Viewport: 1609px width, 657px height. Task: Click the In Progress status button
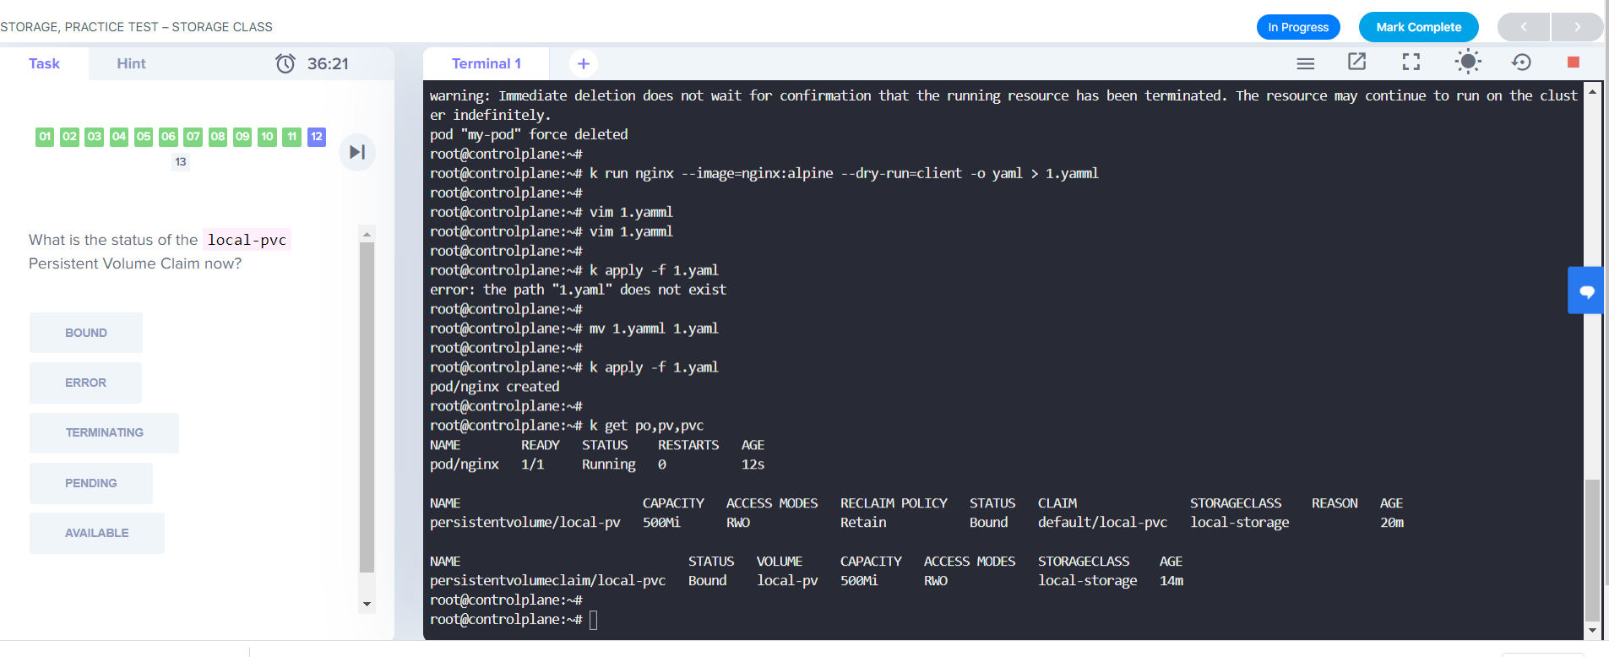1298,27
